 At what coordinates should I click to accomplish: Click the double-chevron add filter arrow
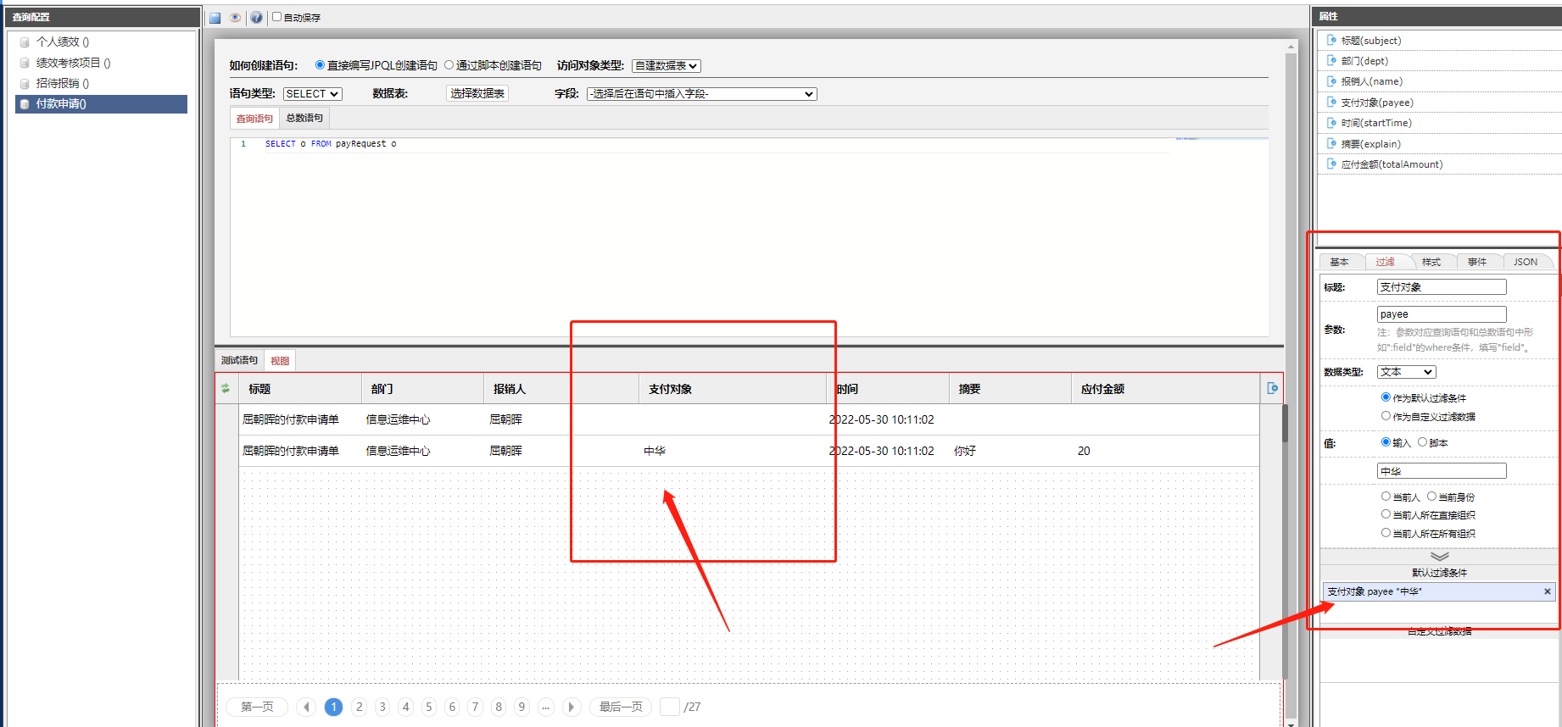1440,557
